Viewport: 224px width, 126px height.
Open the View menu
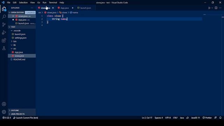pyautogui.click(x=33, y=2)
